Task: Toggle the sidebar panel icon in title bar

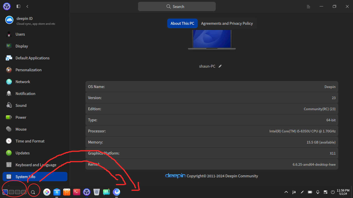Action: click(18, 6)
